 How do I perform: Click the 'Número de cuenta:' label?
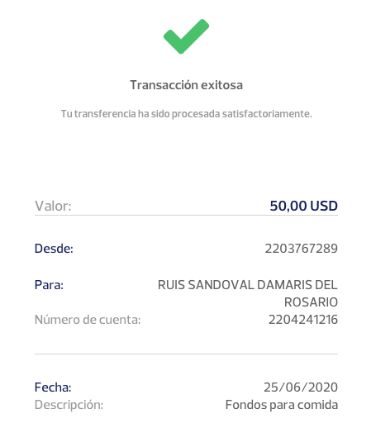[x=88, y=320]
